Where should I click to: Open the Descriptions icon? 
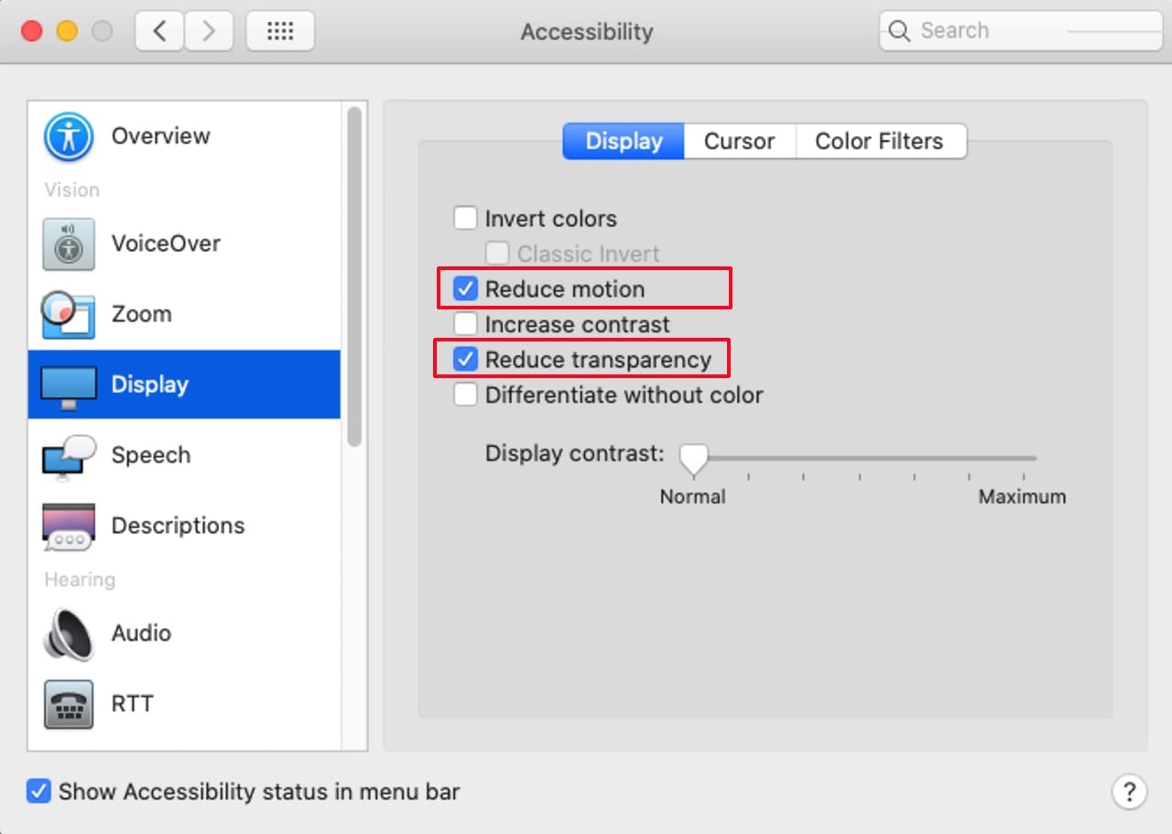[x=68, y=526]
